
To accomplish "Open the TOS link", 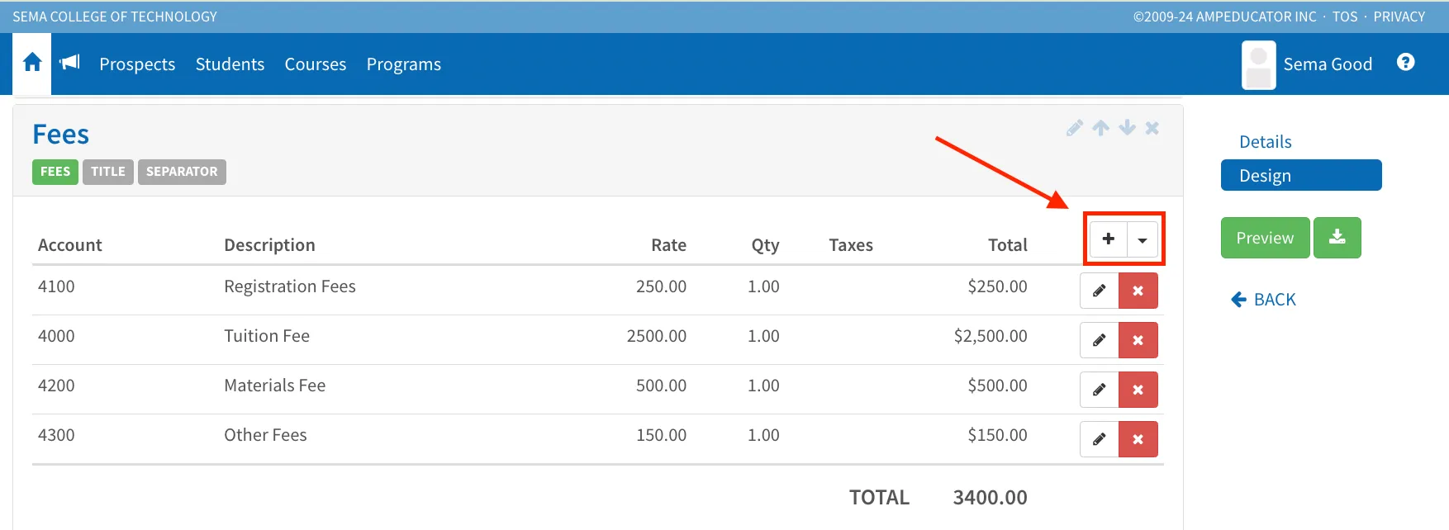I will coord(1345,17).
